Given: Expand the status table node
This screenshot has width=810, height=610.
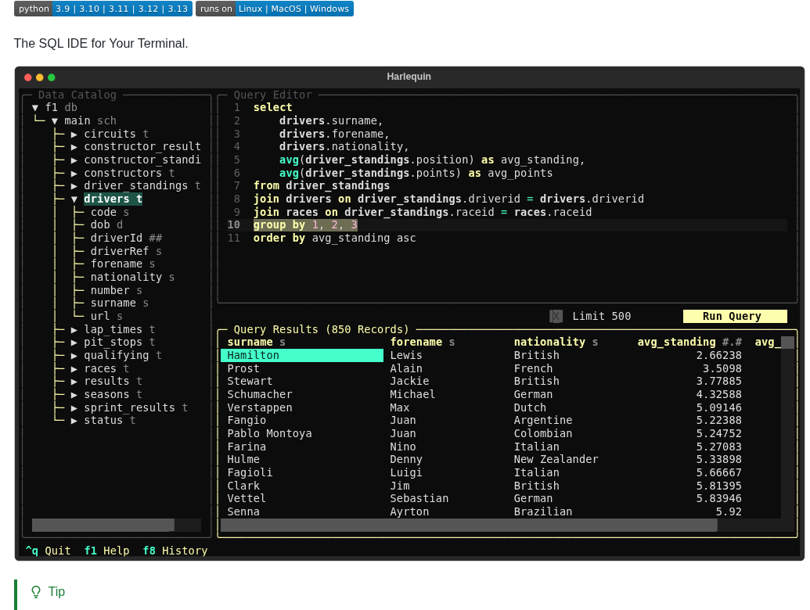Looking at the screenshot, I should [x=74, y=421].
